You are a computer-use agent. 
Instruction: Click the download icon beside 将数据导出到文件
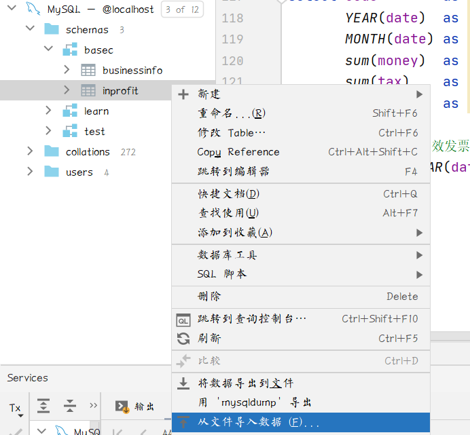(183, 383)
